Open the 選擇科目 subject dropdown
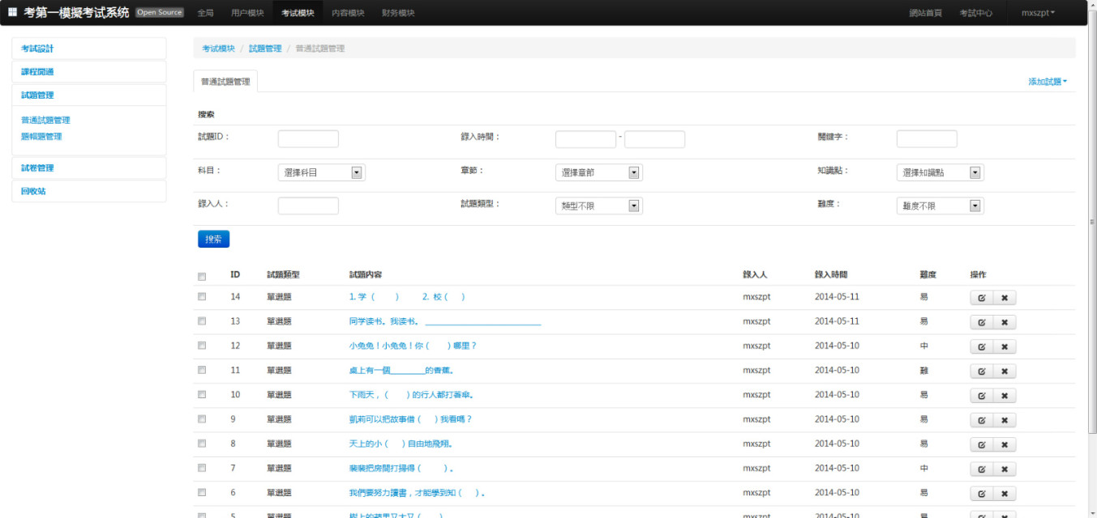Screen dimensions: 1097x518 click(321, 172)
